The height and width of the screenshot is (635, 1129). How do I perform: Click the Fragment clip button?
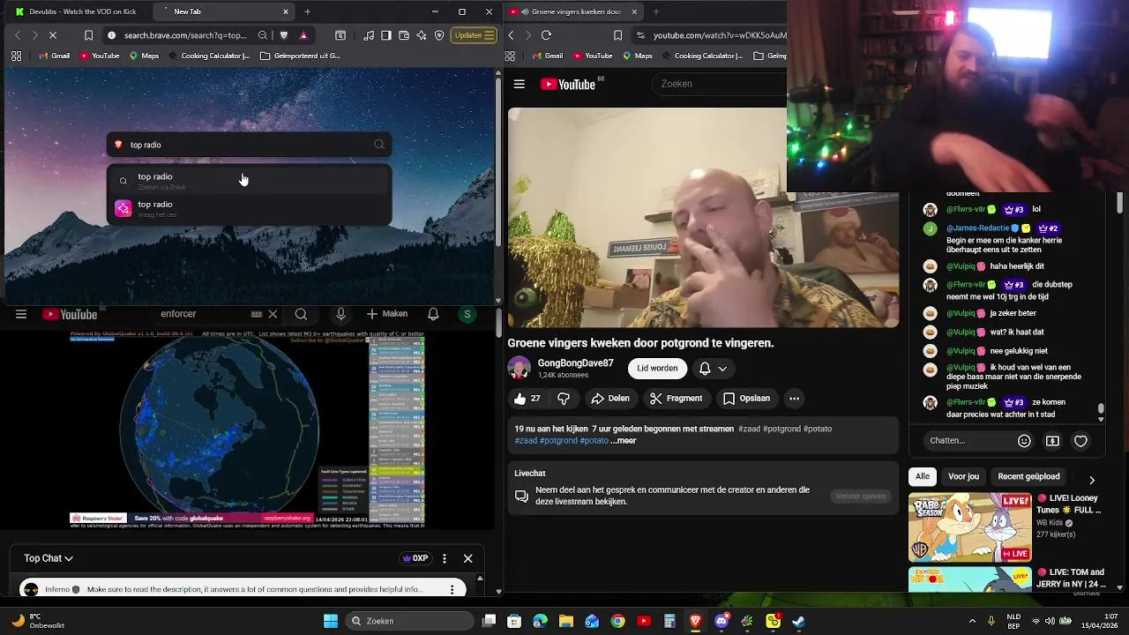coord(676,399)
